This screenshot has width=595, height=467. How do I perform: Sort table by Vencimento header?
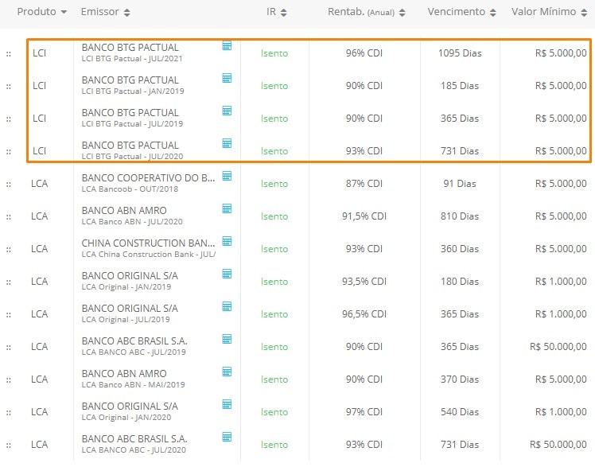coord(461,12)
